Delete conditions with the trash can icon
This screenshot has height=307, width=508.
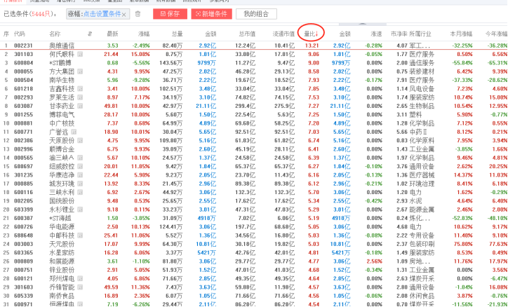pos(138,14)
